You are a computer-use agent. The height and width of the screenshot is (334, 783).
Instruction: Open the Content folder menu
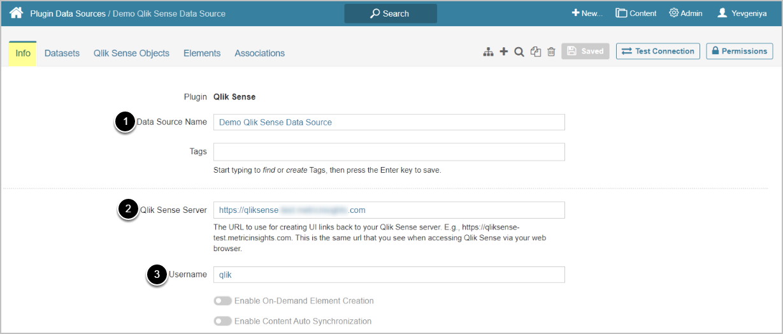point(636,13)
